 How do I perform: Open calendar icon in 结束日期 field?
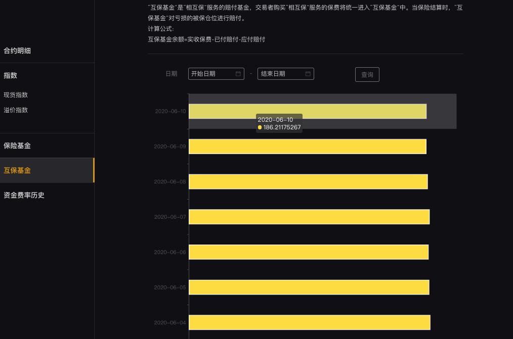(x=308, y=74)
